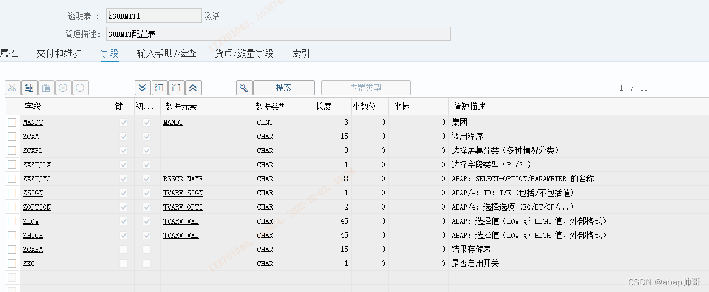The width and height of the screenshot is (709, 292).
Task: Click the delete row minus icon
Action: point(80,88)
